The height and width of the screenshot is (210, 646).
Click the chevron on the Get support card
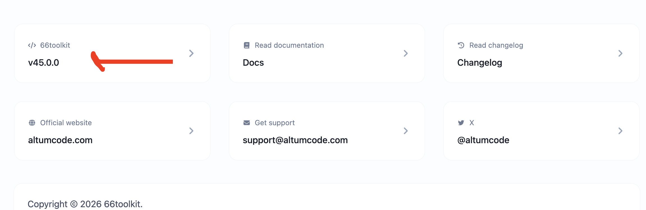tap(406, 131)
